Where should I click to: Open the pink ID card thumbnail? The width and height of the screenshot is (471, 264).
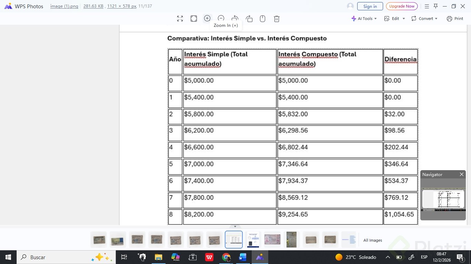[272, 240]
